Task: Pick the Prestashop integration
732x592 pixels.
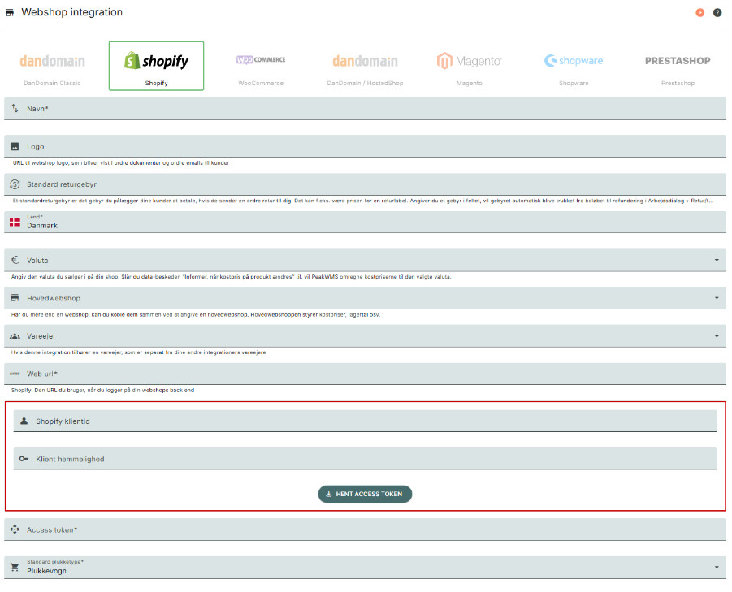Action: click(x=678, y=66)
